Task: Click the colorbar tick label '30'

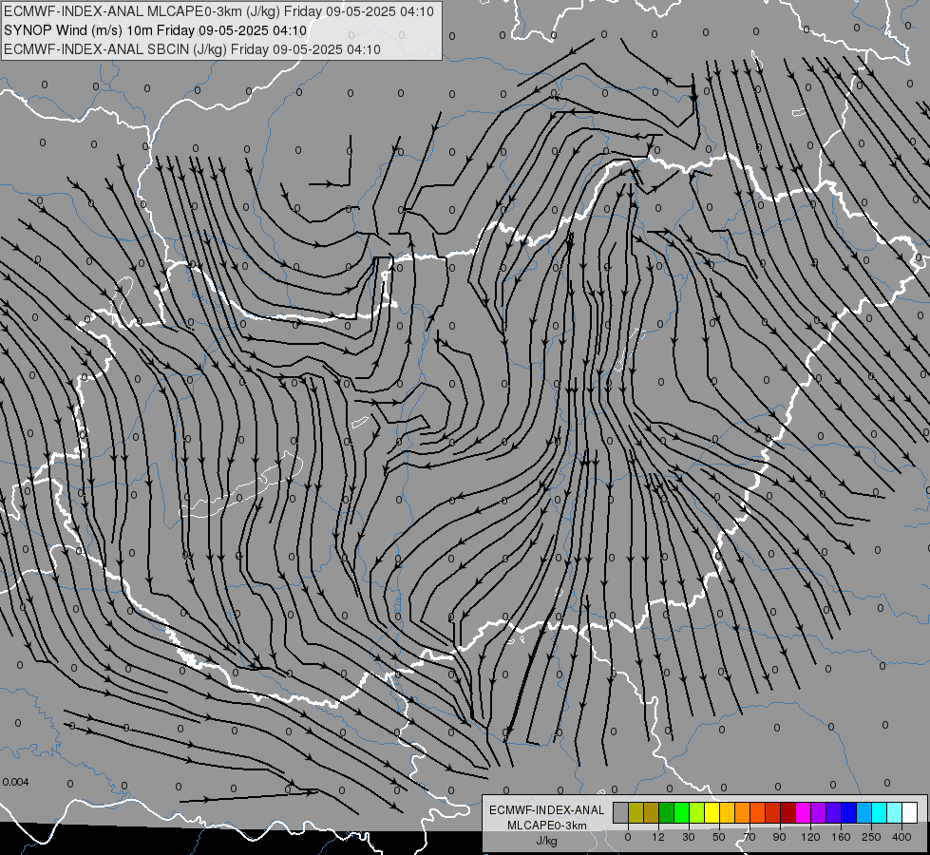Action: pos(689,837)
